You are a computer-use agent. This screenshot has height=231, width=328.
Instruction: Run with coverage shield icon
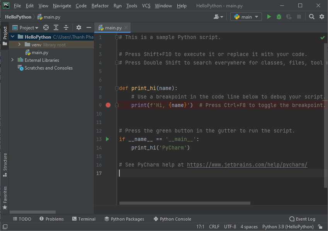tap(289, 17)
